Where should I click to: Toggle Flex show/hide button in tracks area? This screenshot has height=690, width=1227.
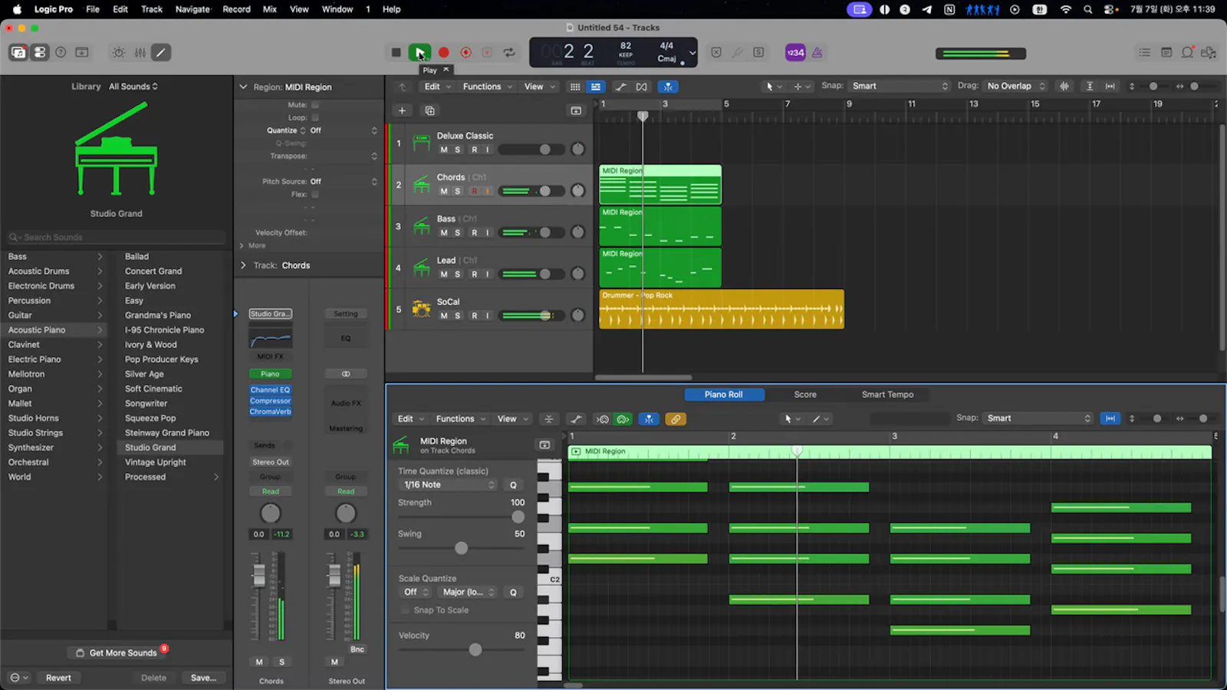(x=642, y=87)
